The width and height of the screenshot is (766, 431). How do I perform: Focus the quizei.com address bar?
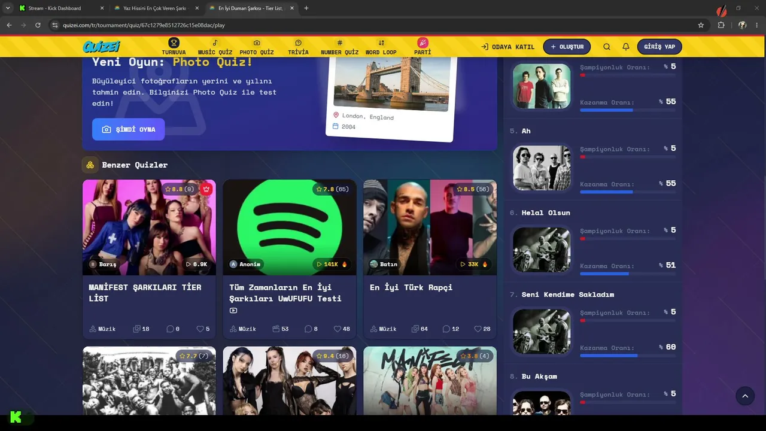(x=377, y=25)
